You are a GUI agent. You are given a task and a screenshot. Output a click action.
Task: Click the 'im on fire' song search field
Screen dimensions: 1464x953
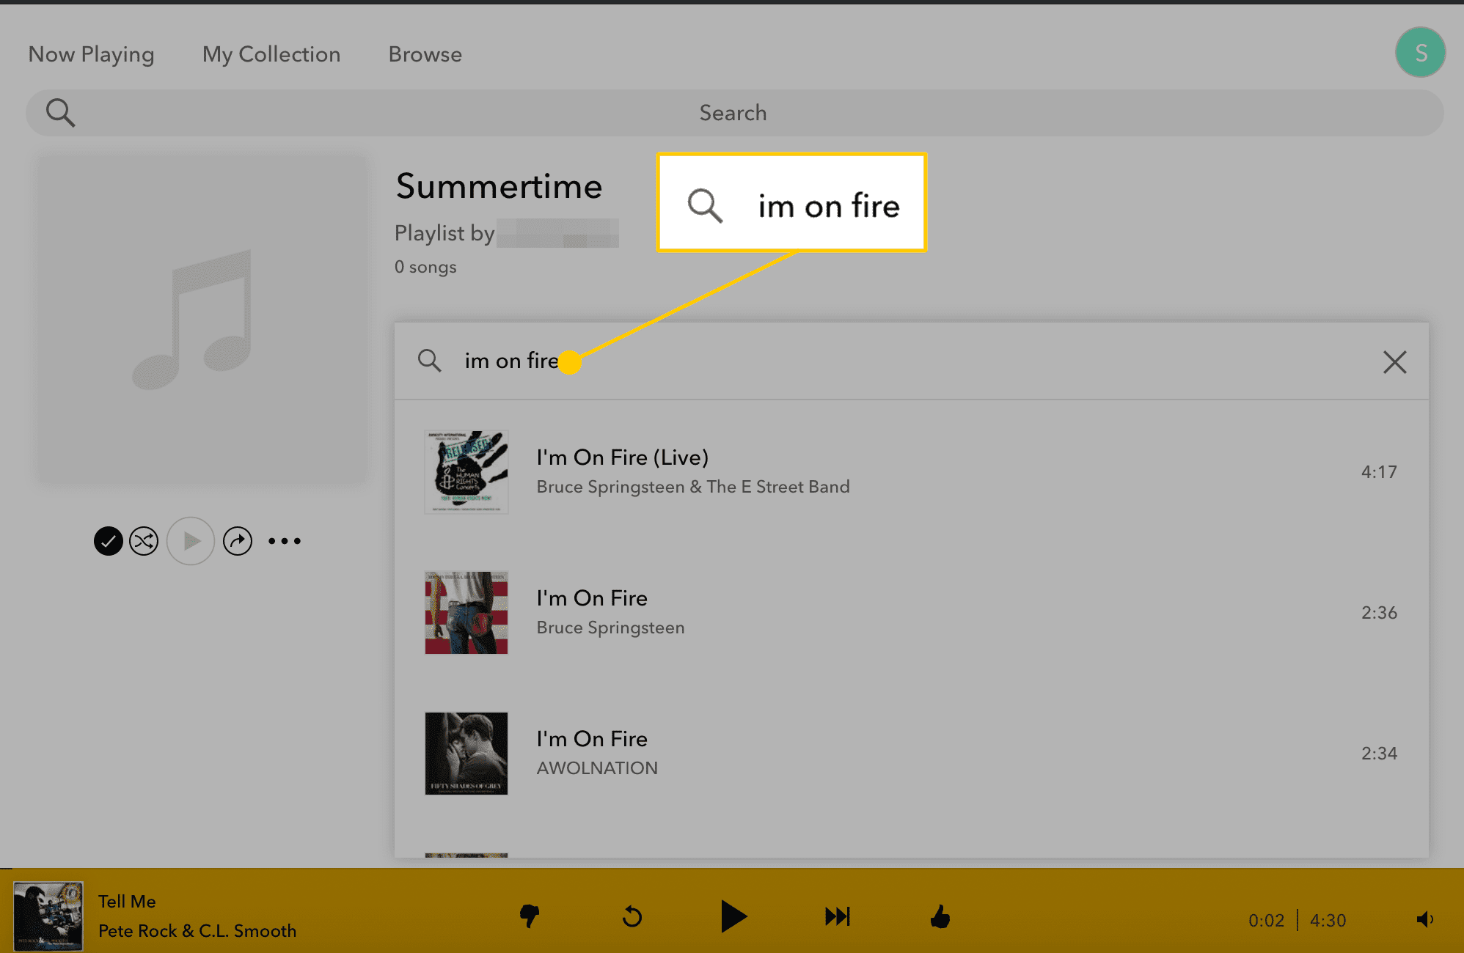(911, 361)
